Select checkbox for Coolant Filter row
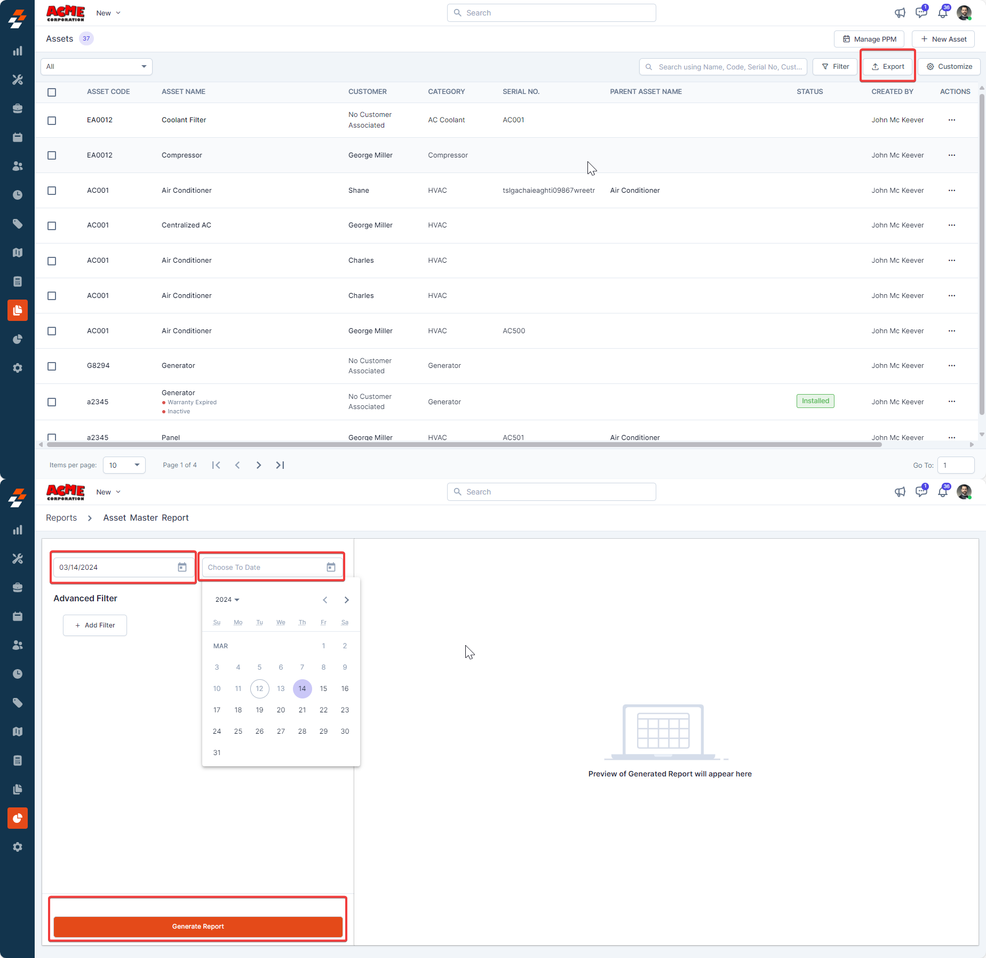 point(52,121)
